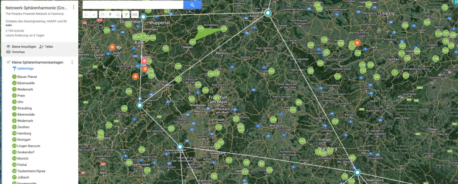Activate the measure distances ruler tool
Viewport: 458px width, 184px height.
135,15
